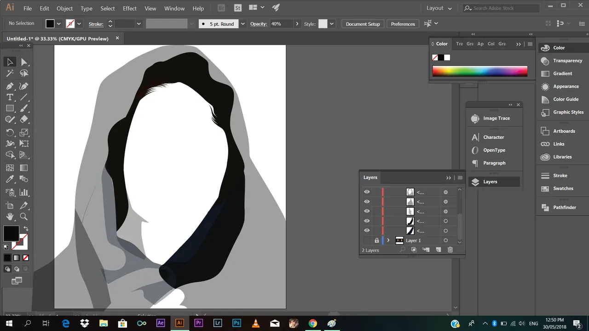This screenshot has width=589, height=331.
Task: Select the Rectangle tool
Action: tap(10, 108)
